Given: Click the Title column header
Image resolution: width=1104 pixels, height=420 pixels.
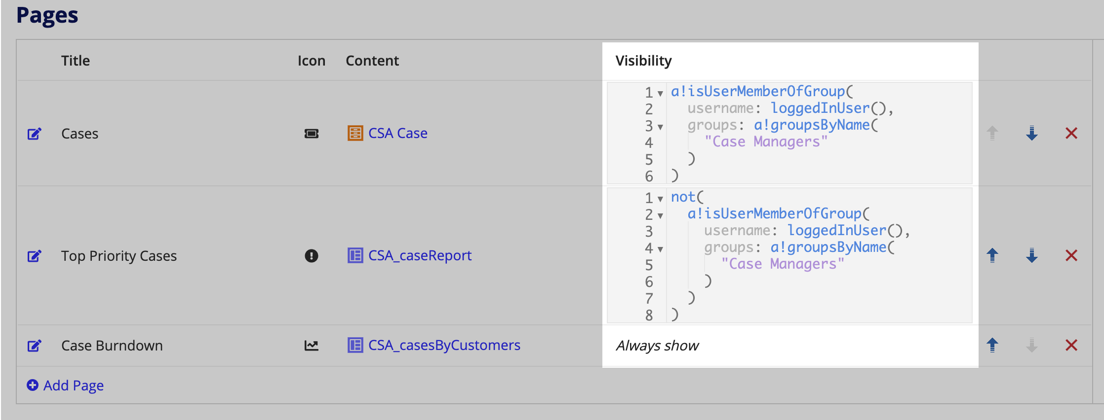Looking at the screenshot, I should 76,61.
